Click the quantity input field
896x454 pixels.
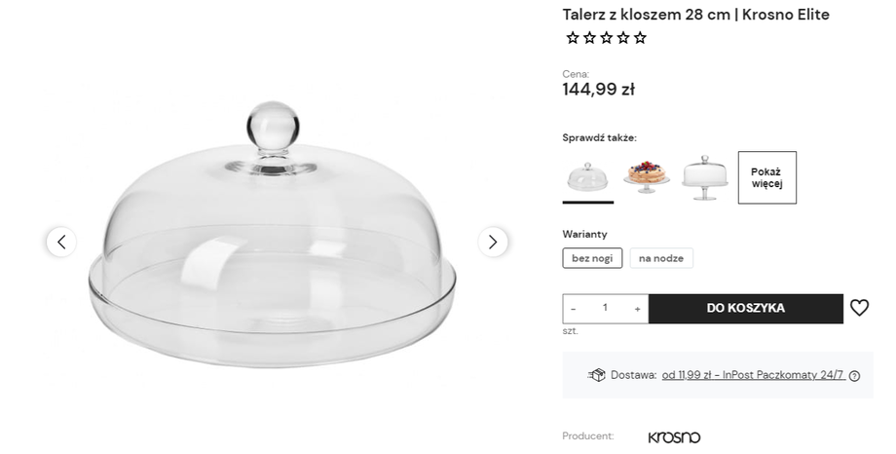click(x=605, y=308)
